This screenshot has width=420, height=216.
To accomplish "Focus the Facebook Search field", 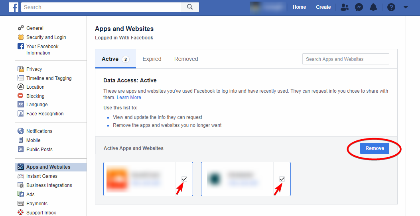I will pos(101,7).
